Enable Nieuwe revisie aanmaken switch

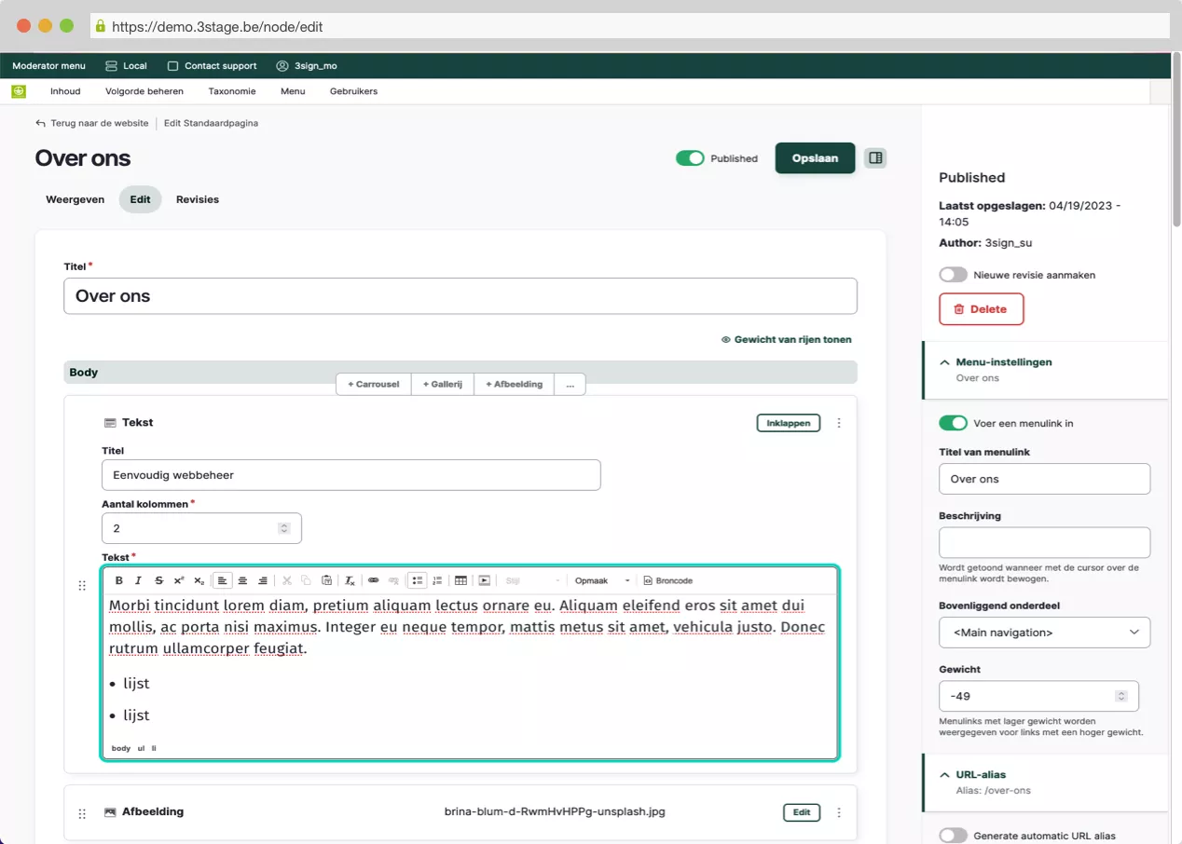coord(953,275)
